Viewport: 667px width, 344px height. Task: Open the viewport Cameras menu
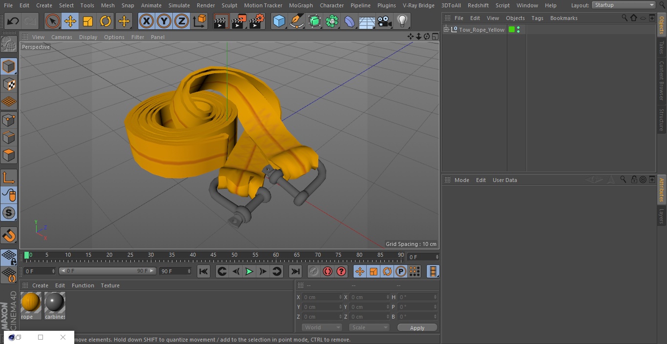[62, 37]
